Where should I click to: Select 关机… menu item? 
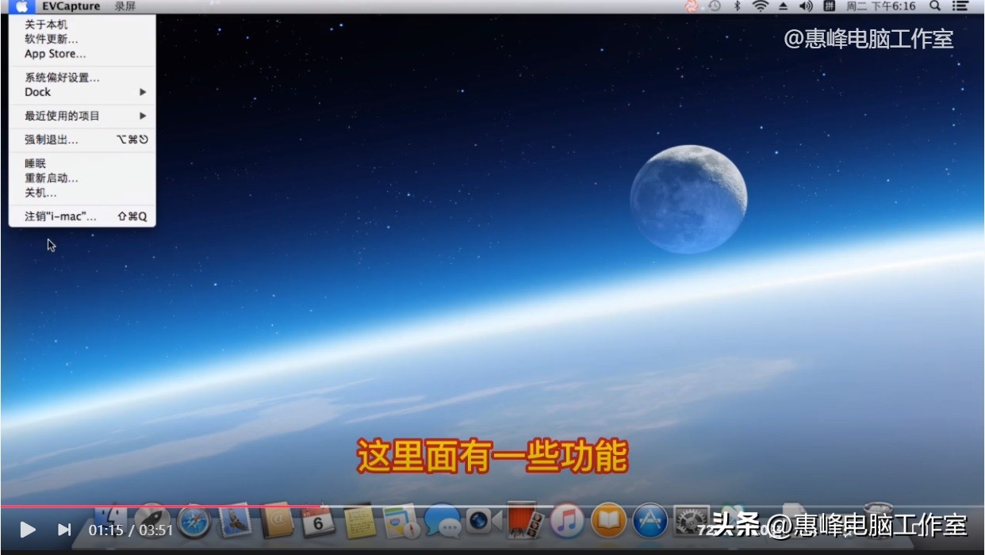[40, 193]
